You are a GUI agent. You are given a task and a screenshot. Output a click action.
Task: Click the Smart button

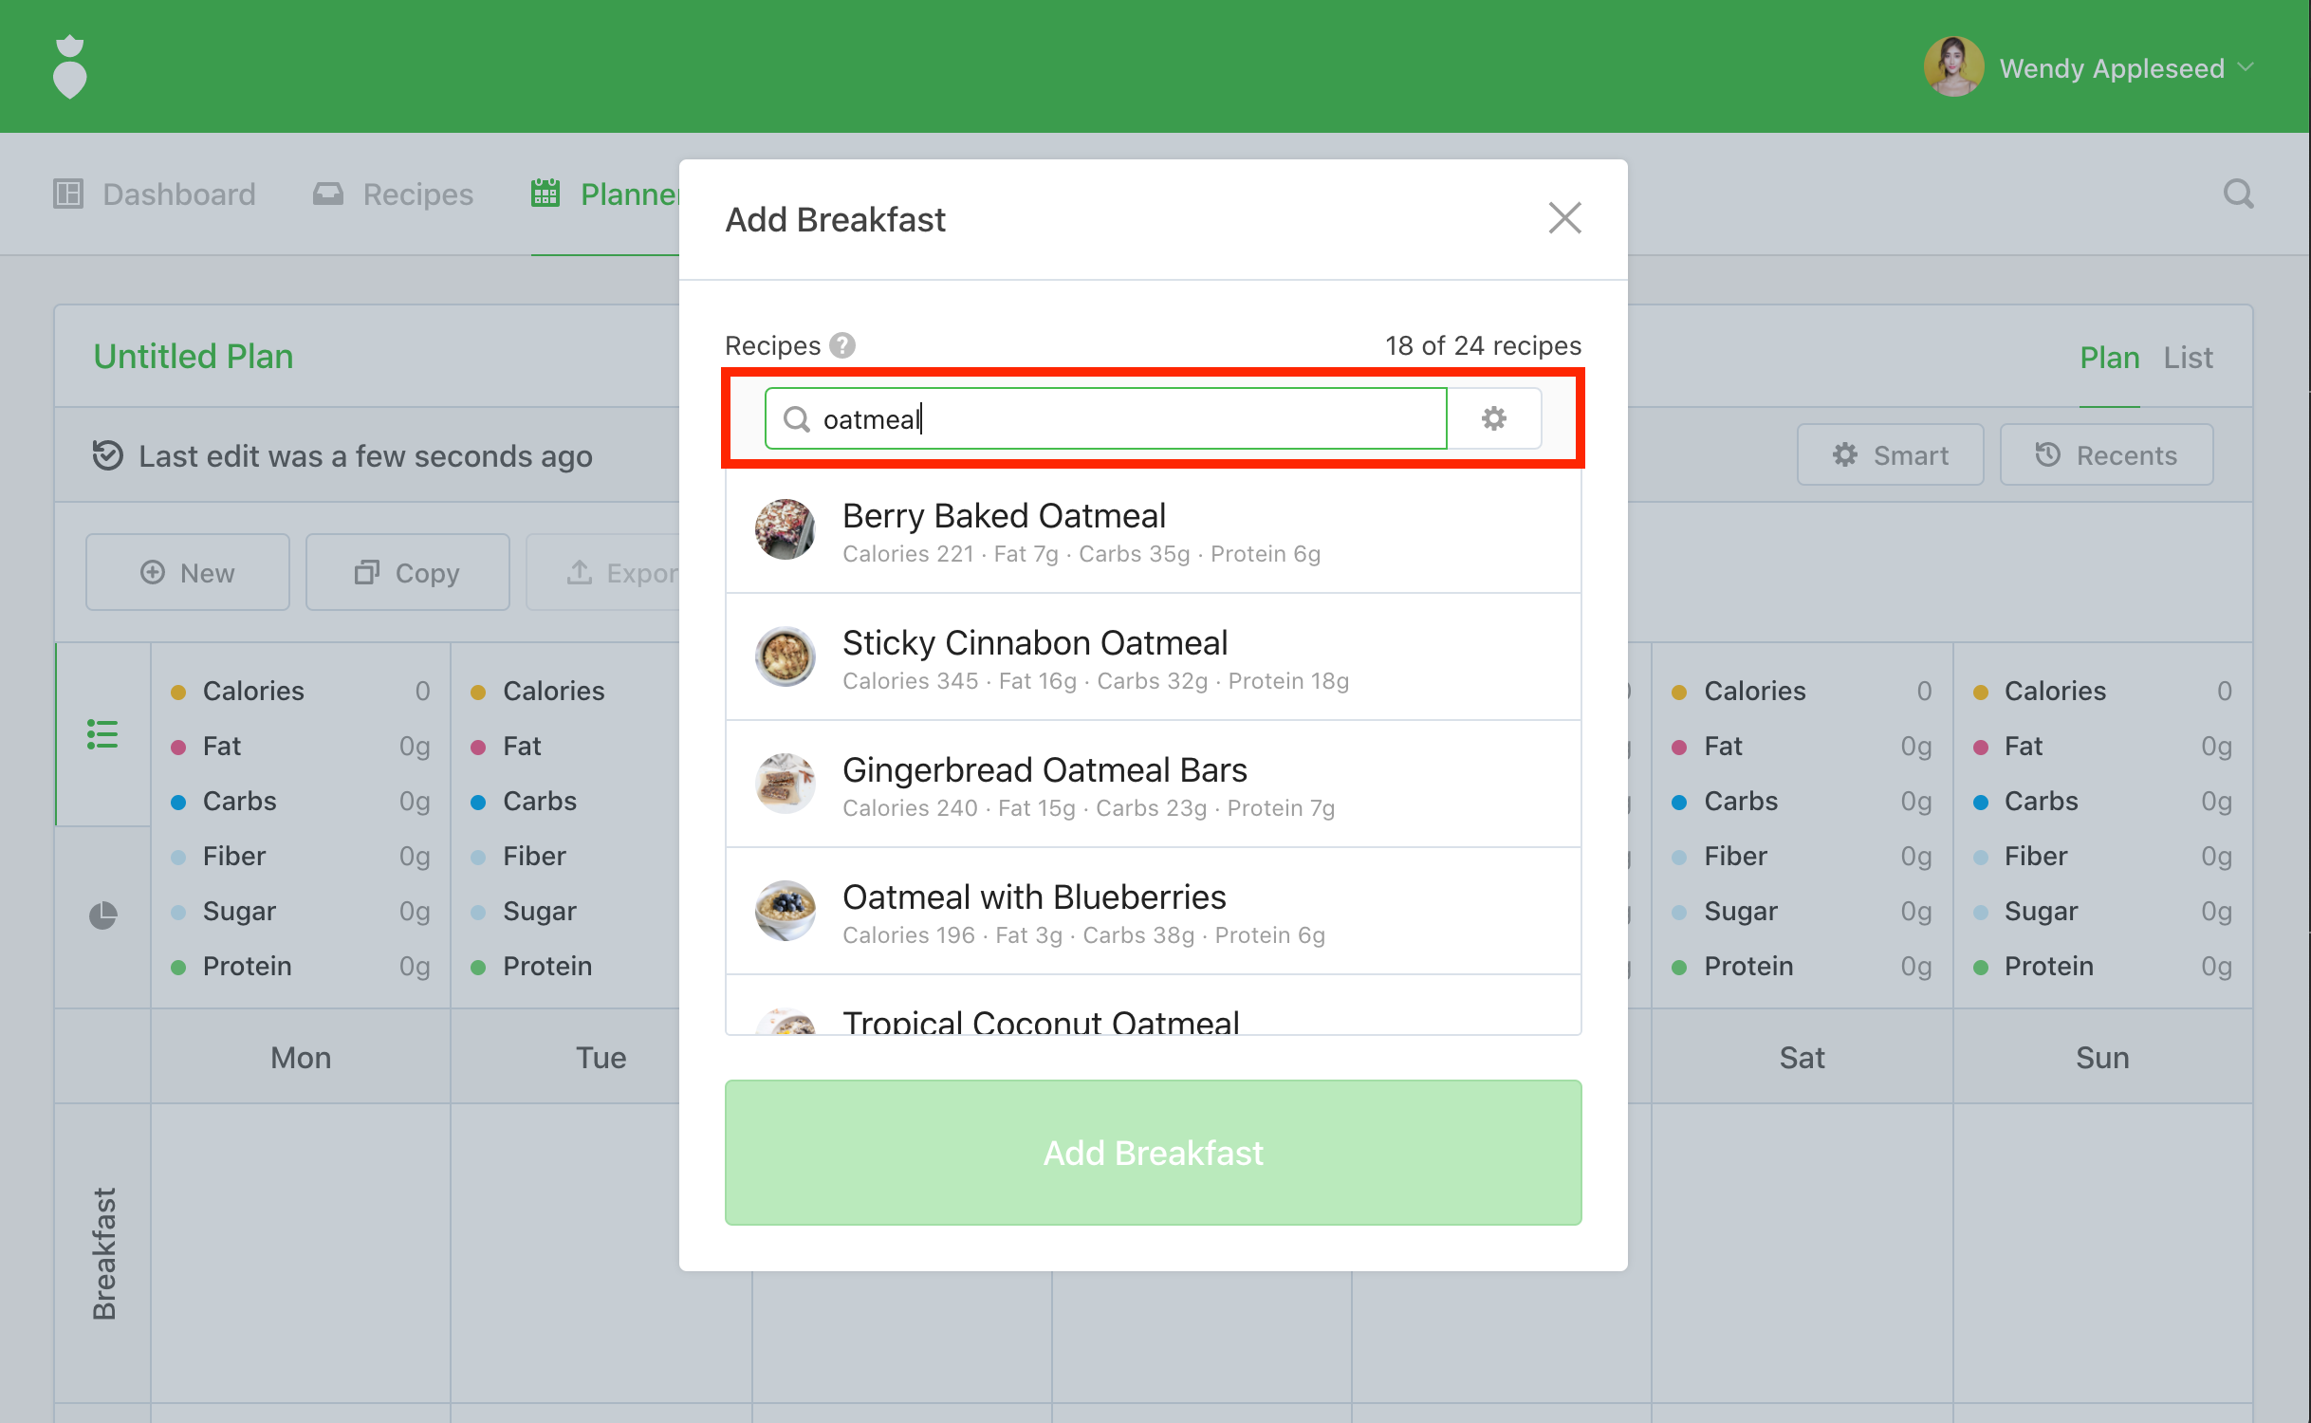click(x=1890, y=455)
